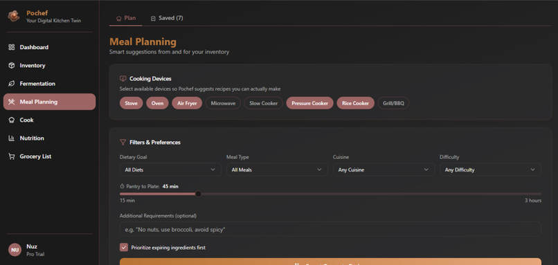558x265 pixels.
Task: Open the Any Cuisine dropdown
Action: 384,170
